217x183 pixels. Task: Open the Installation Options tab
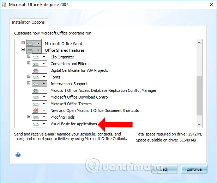(28, 22)
